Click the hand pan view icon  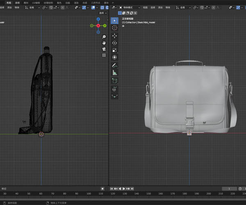point(104,43)
